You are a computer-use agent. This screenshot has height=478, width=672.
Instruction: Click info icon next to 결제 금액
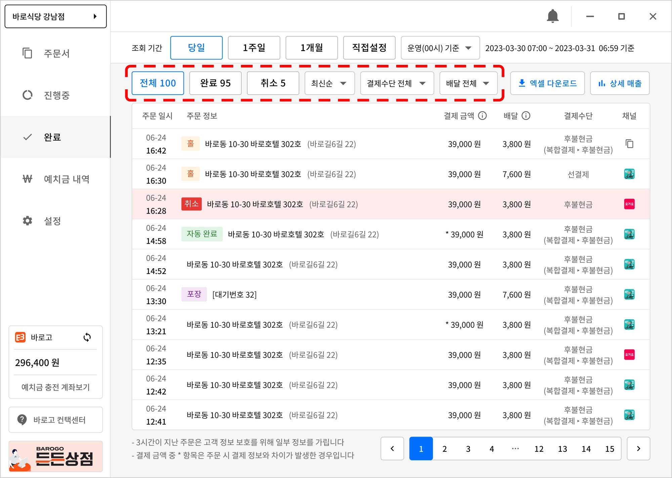pyautogui.click(x=482, y=116)
